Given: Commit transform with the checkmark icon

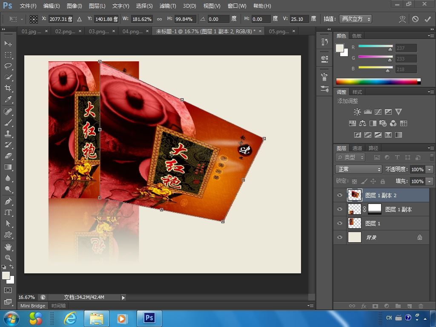Looking at the screenshot, I should [427, 19].
